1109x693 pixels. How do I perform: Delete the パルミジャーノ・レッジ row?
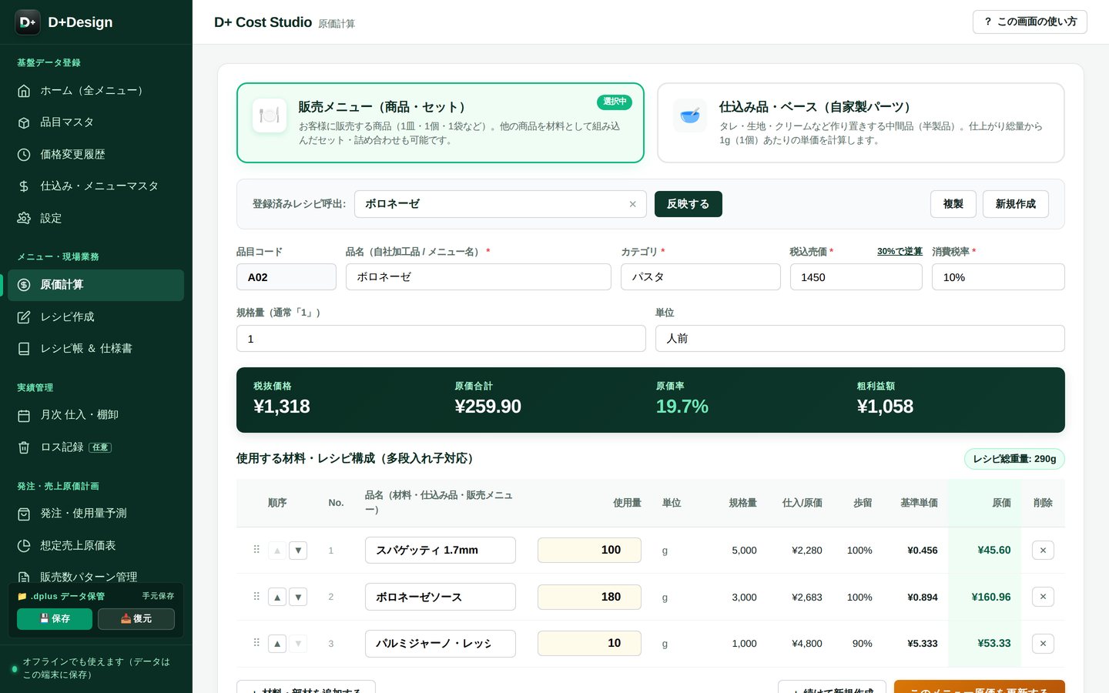pos(1043,644)
